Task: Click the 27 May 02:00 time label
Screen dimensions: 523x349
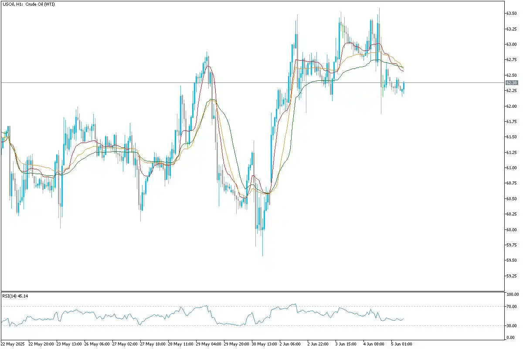Action: pyautogui.click(x=124, y=344)
